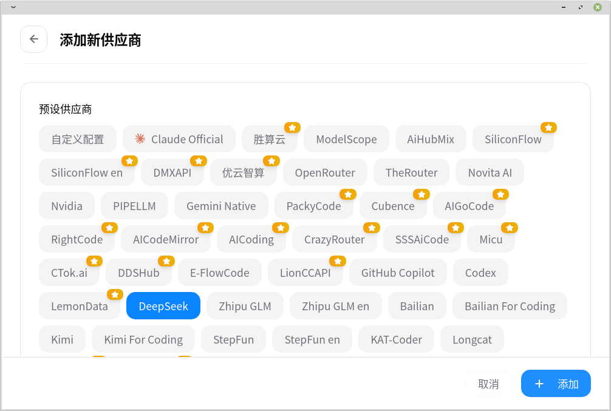
Task: Select AiHubMix provider
Action: [431, 138]
